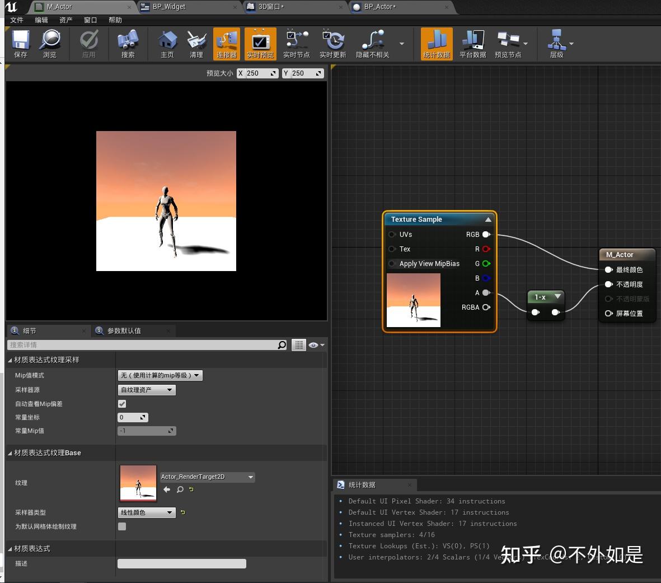This screenshot has height=583, width=661.
Task: Click 浏览 to browse to the asset
Action: [50, 44]
